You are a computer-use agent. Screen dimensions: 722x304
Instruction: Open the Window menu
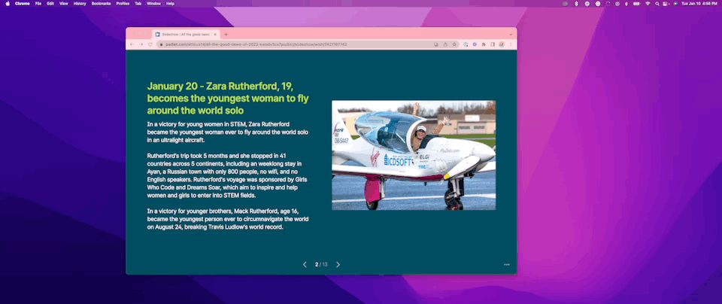click(x=153, y=3)
